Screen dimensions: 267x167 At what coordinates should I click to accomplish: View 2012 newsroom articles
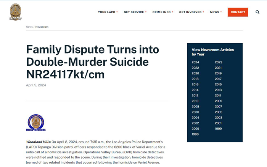click(195, 95)
